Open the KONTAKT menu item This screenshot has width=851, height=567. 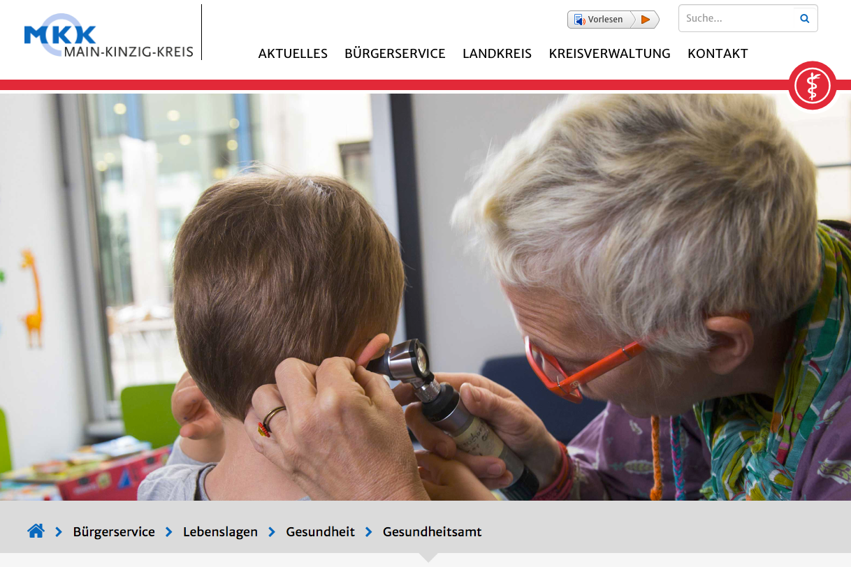(718, 54)
